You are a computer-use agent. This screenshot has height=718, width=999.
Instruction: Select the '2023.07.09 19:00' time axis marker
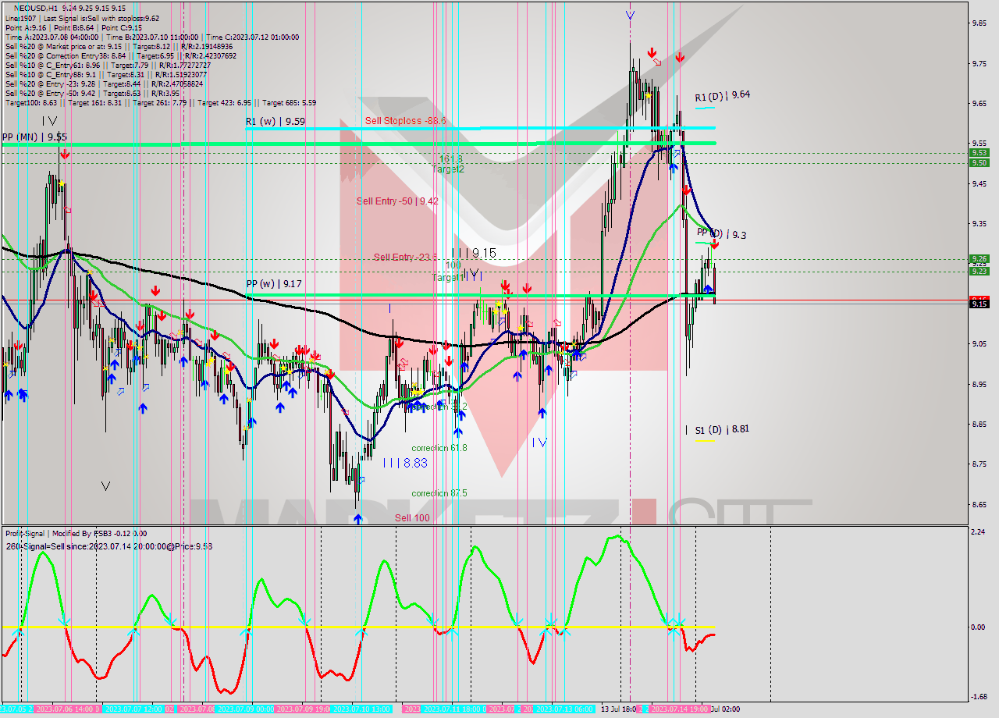tap(302, 709)
